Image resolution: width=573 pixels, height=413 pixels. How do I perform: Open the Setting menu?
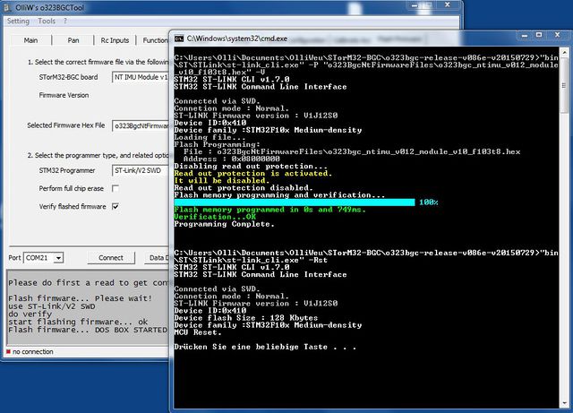(18, 20)
